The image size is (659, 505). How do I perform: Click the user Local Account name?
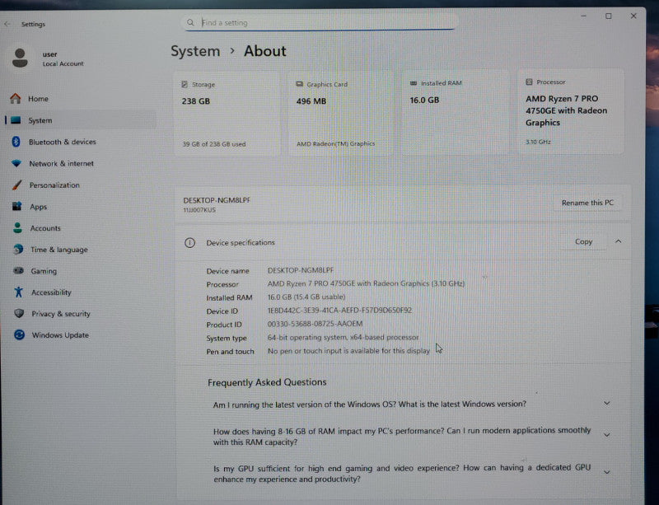pyautogui.click(x=63, y=58)
